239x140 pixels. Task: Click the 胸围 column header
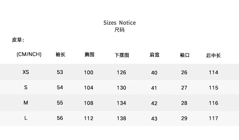pyautogui.click(x=90, y=55)
